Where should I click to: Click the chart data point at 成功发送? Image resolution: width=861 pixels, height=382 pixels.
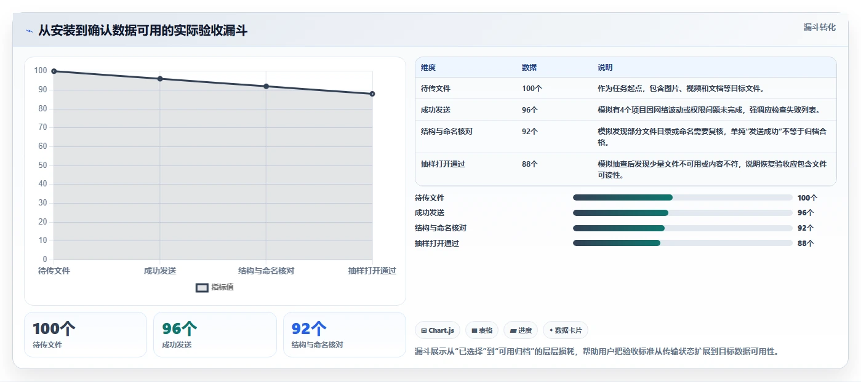160,79
